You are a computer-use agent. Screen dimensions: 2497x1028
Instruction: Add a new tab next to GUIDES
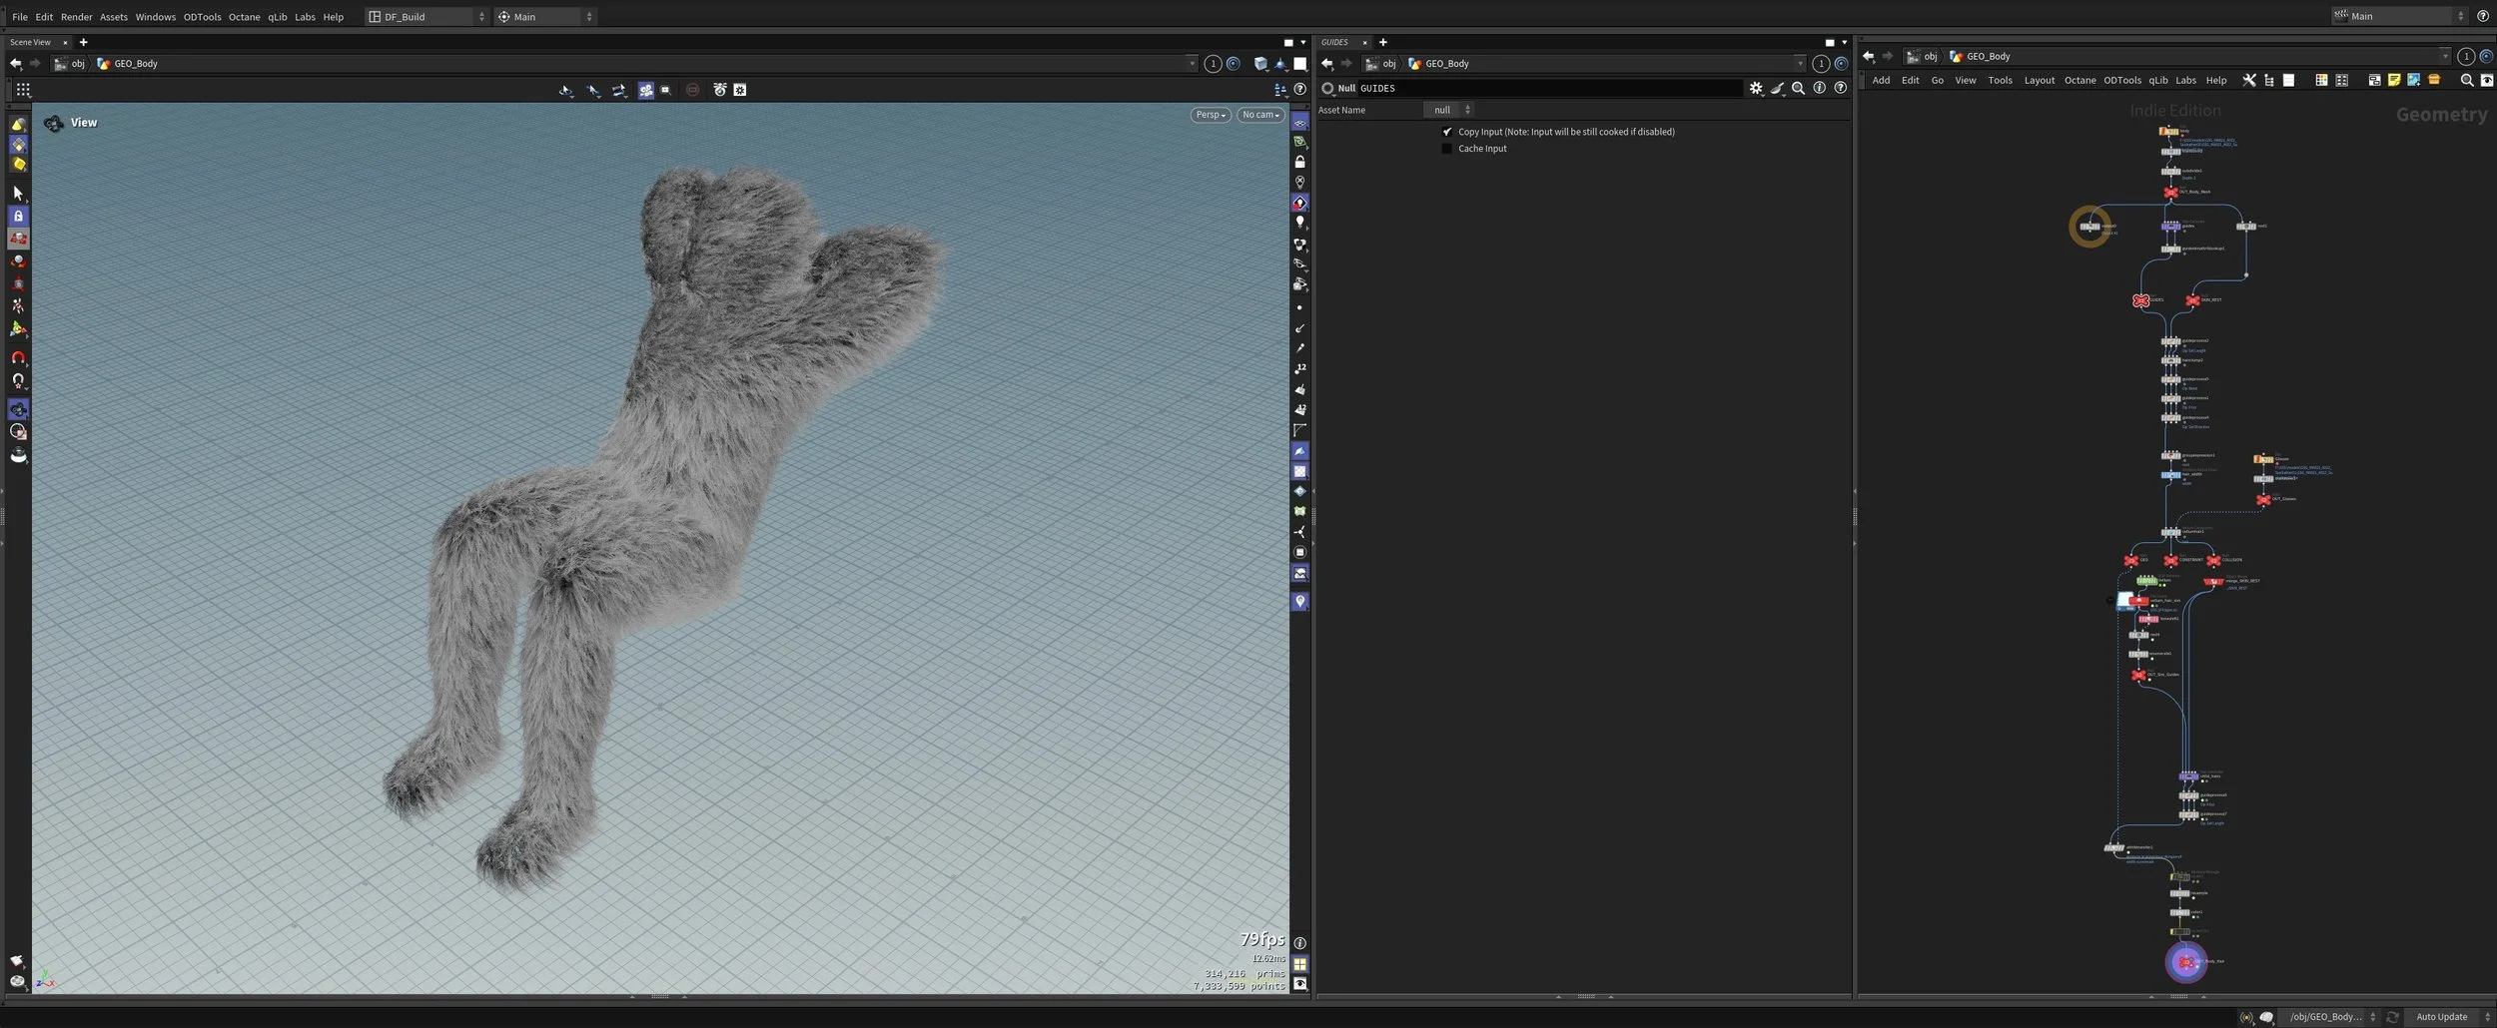click(1382, 42)
